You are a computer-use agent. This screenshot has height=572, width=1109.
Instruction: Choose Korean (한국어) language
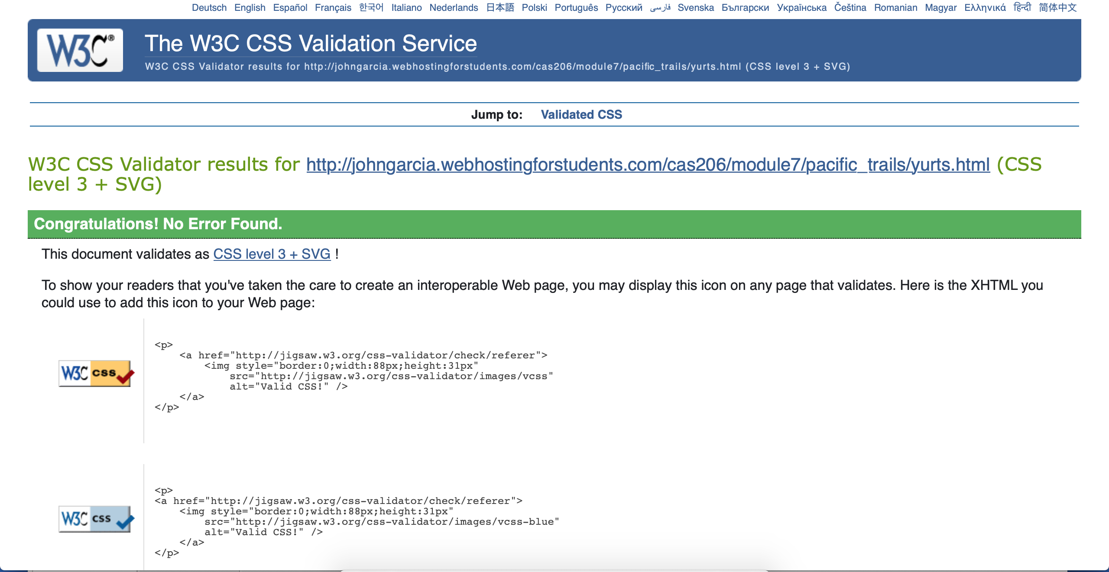371,8
